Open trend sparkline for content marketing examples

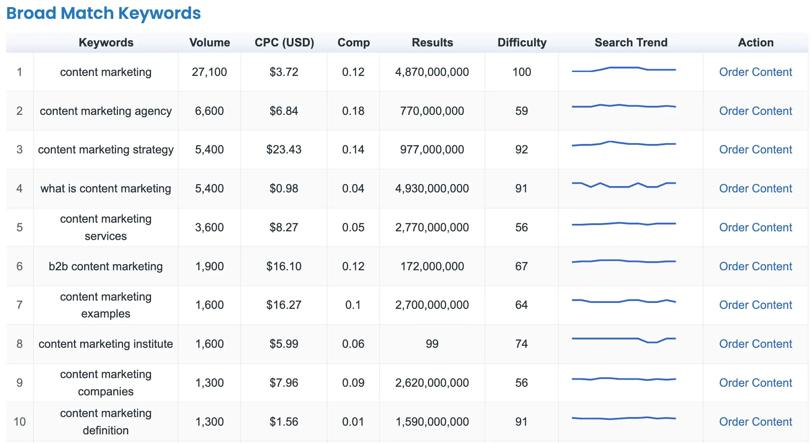(624, 301)
